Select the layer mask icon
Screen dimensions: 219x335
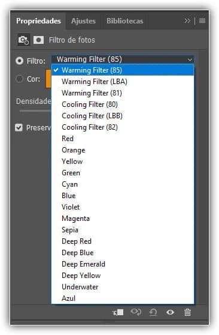[38, 40]
